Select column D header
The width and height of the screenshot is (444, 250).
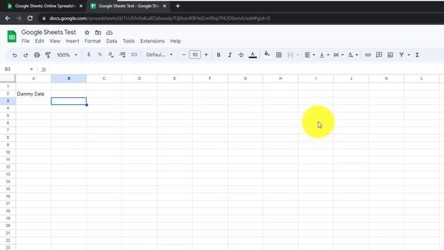tap(139, 78)
